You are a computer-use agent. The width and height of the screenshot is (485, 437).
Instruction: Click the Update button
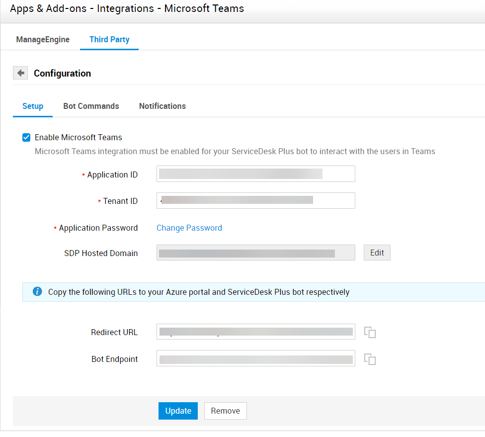[x=178, y=411]
